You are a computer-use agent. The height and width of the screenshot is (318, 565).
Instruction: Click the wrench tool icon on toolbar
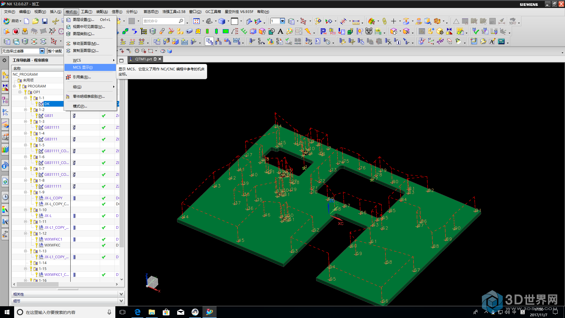(483, 42)
